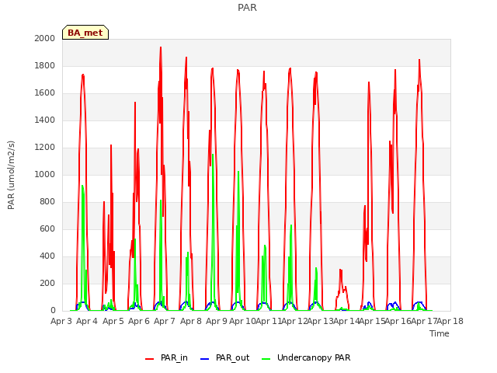497x373 pixels.
Task: Click the Undercanopy PAR legend entry
Action: pos(306,357)
